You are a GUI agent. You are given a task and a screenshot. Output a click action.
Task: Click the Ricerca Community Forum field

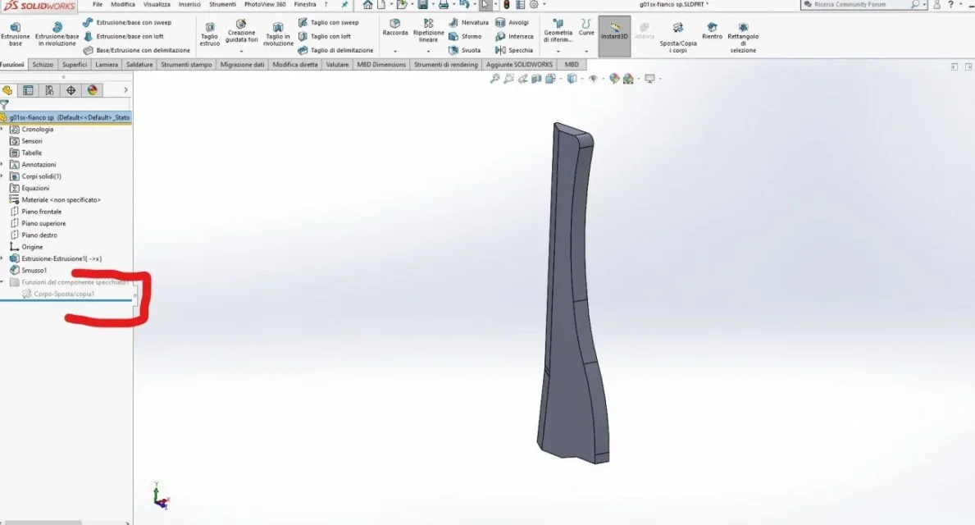click(860, 4)
